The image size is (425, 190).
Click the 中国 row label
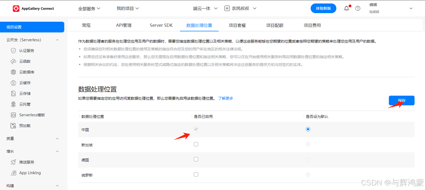pyautogui.click(x=85, y=130)
